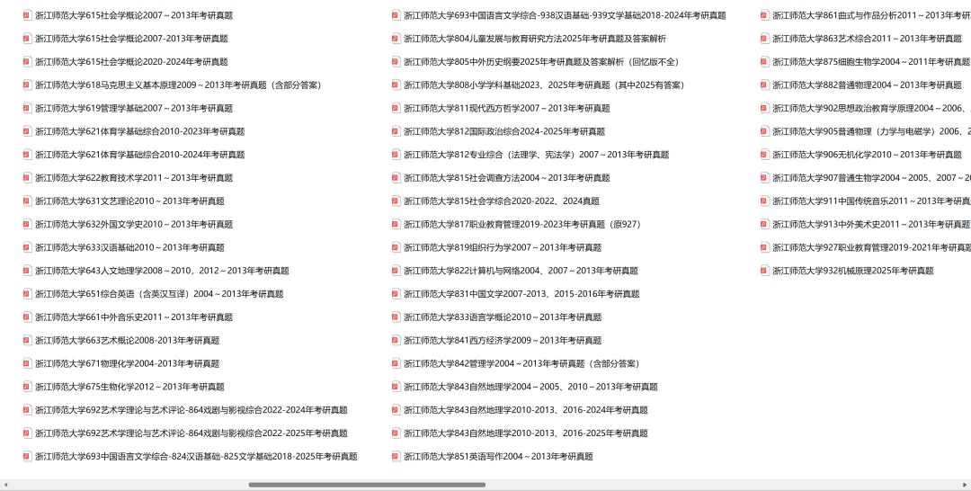This screenshot has width=971, height=491.
Task: Click PDF icon of 622教育技术学 file
Action: (27, 178)
